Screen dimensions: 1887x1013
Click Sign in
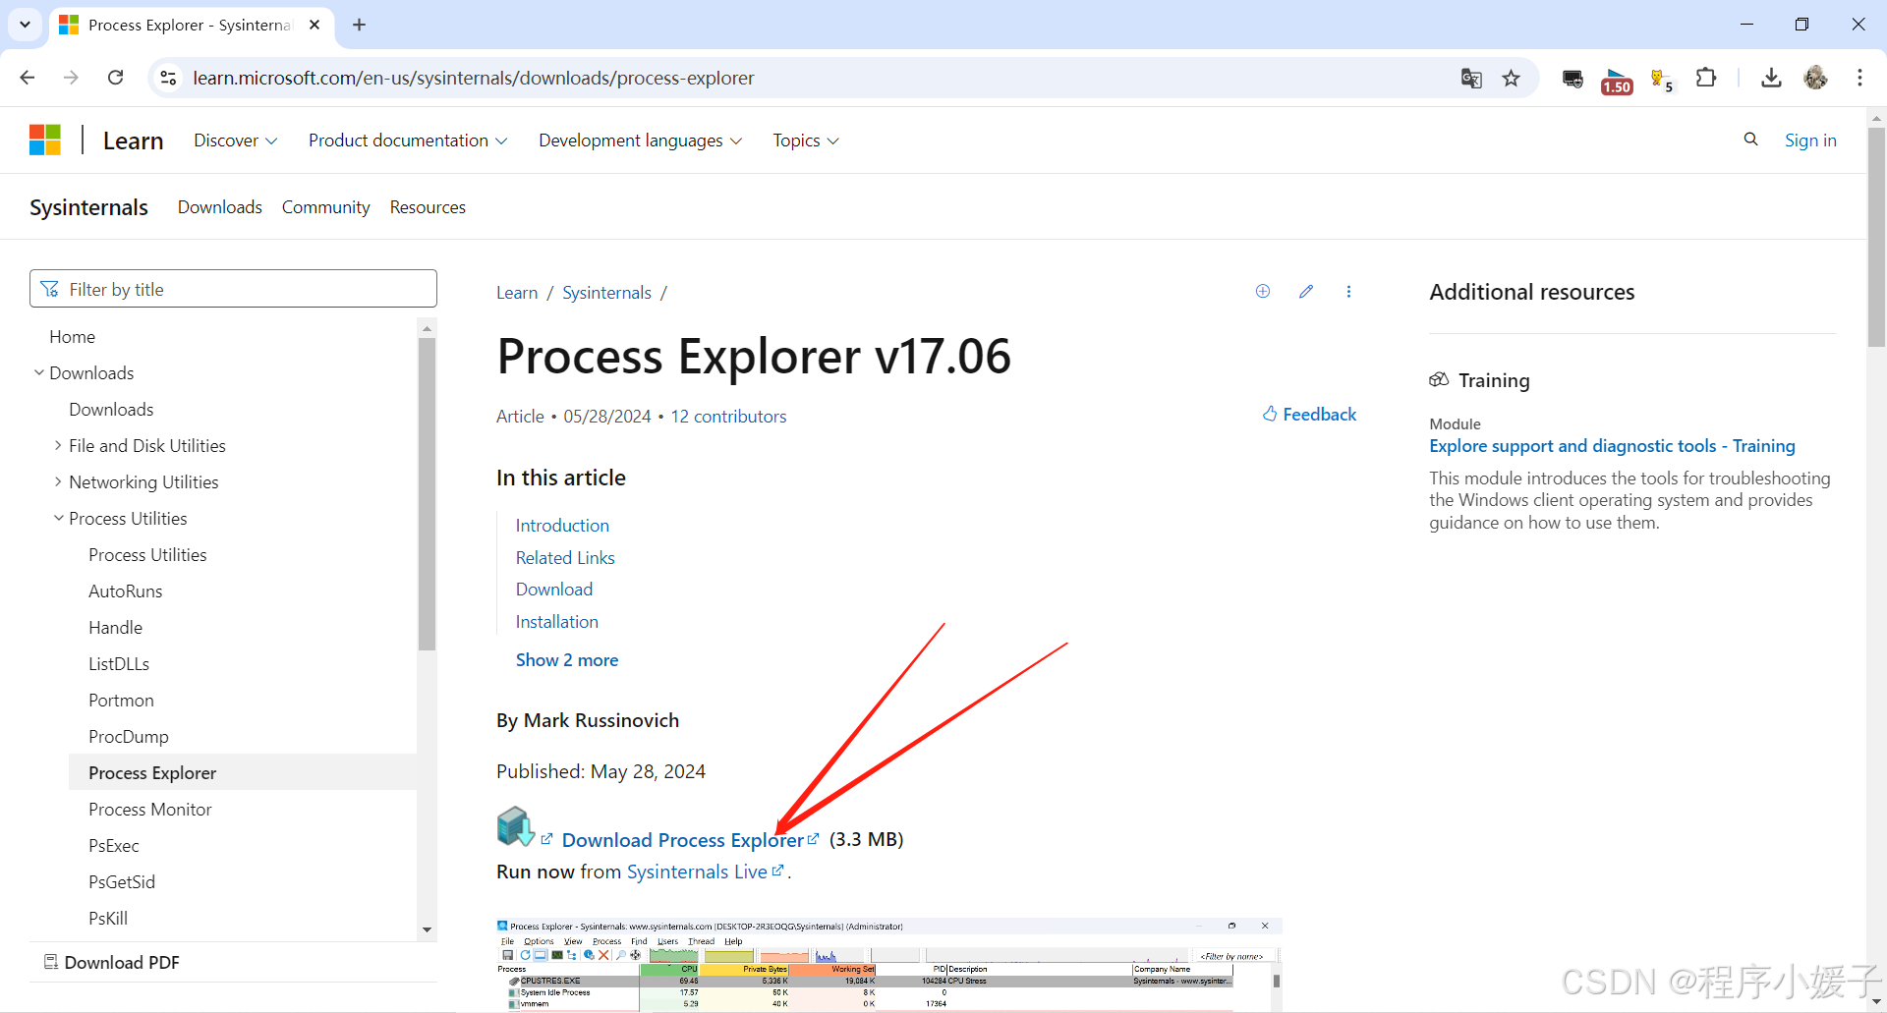click(1810, 141)
